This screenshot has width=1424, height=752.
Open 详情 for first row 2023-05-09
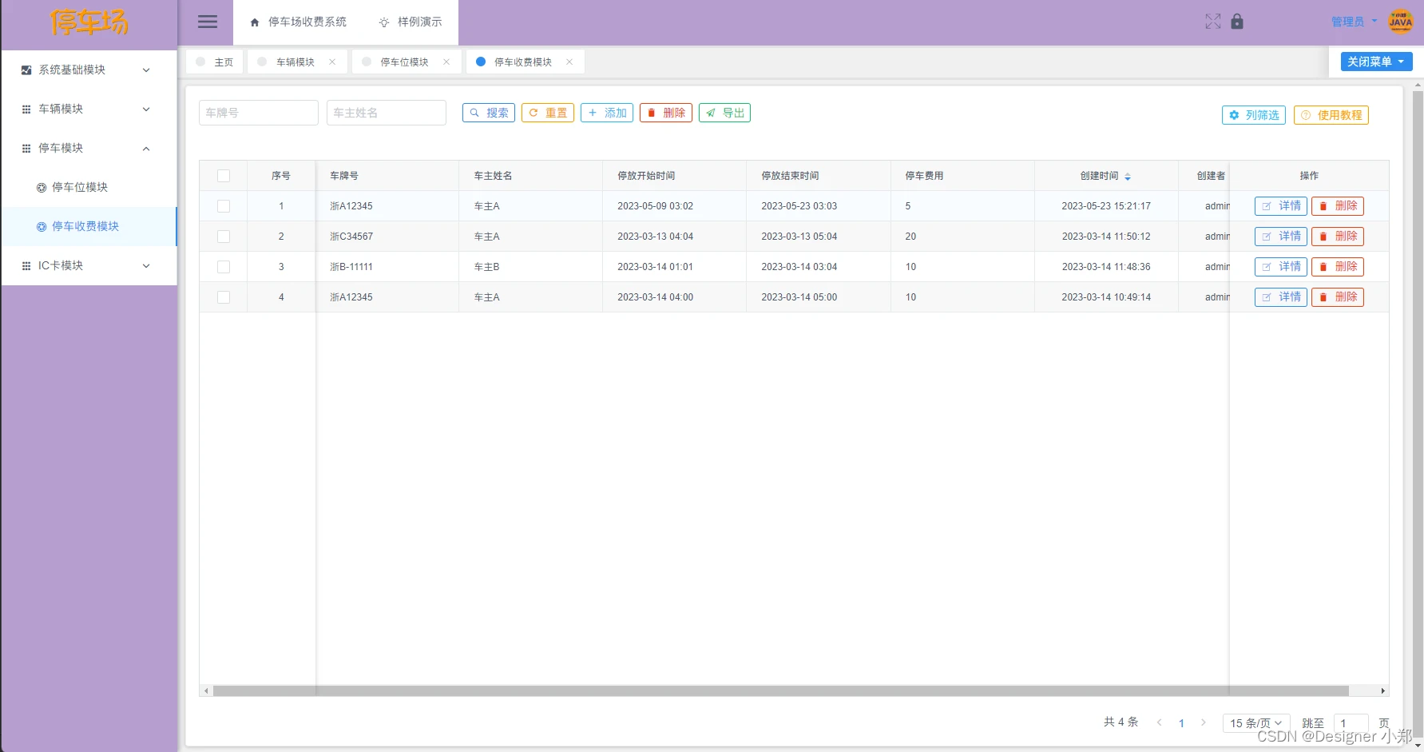1281,206
